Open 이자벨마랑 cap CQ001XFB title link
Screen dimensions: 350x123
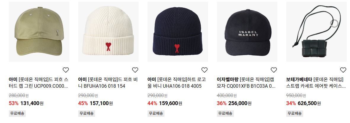click(x=247, y=83)
